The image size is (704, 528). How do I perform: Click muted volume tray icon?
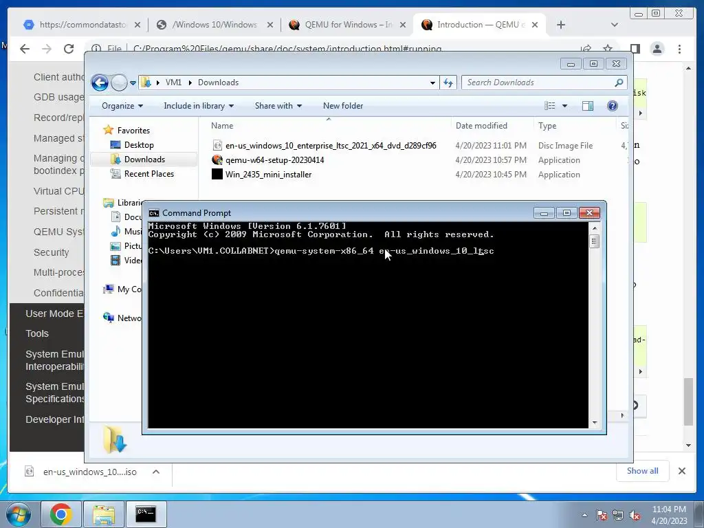pyautogui.click(x=635, y=516)
